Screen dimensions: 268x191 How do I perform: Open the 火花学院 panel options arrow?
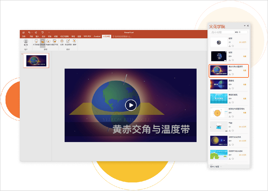click(245, 26)
